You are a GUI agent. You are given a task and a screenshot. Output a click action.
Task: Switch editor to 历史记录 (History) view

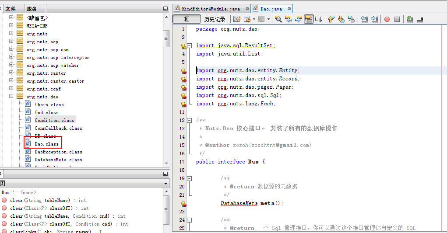[x=215, y=19]
